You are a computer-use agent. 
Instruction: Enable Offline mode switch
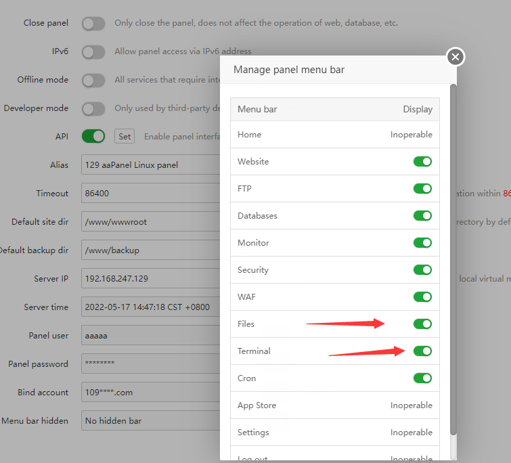click(x=93, y=81)
